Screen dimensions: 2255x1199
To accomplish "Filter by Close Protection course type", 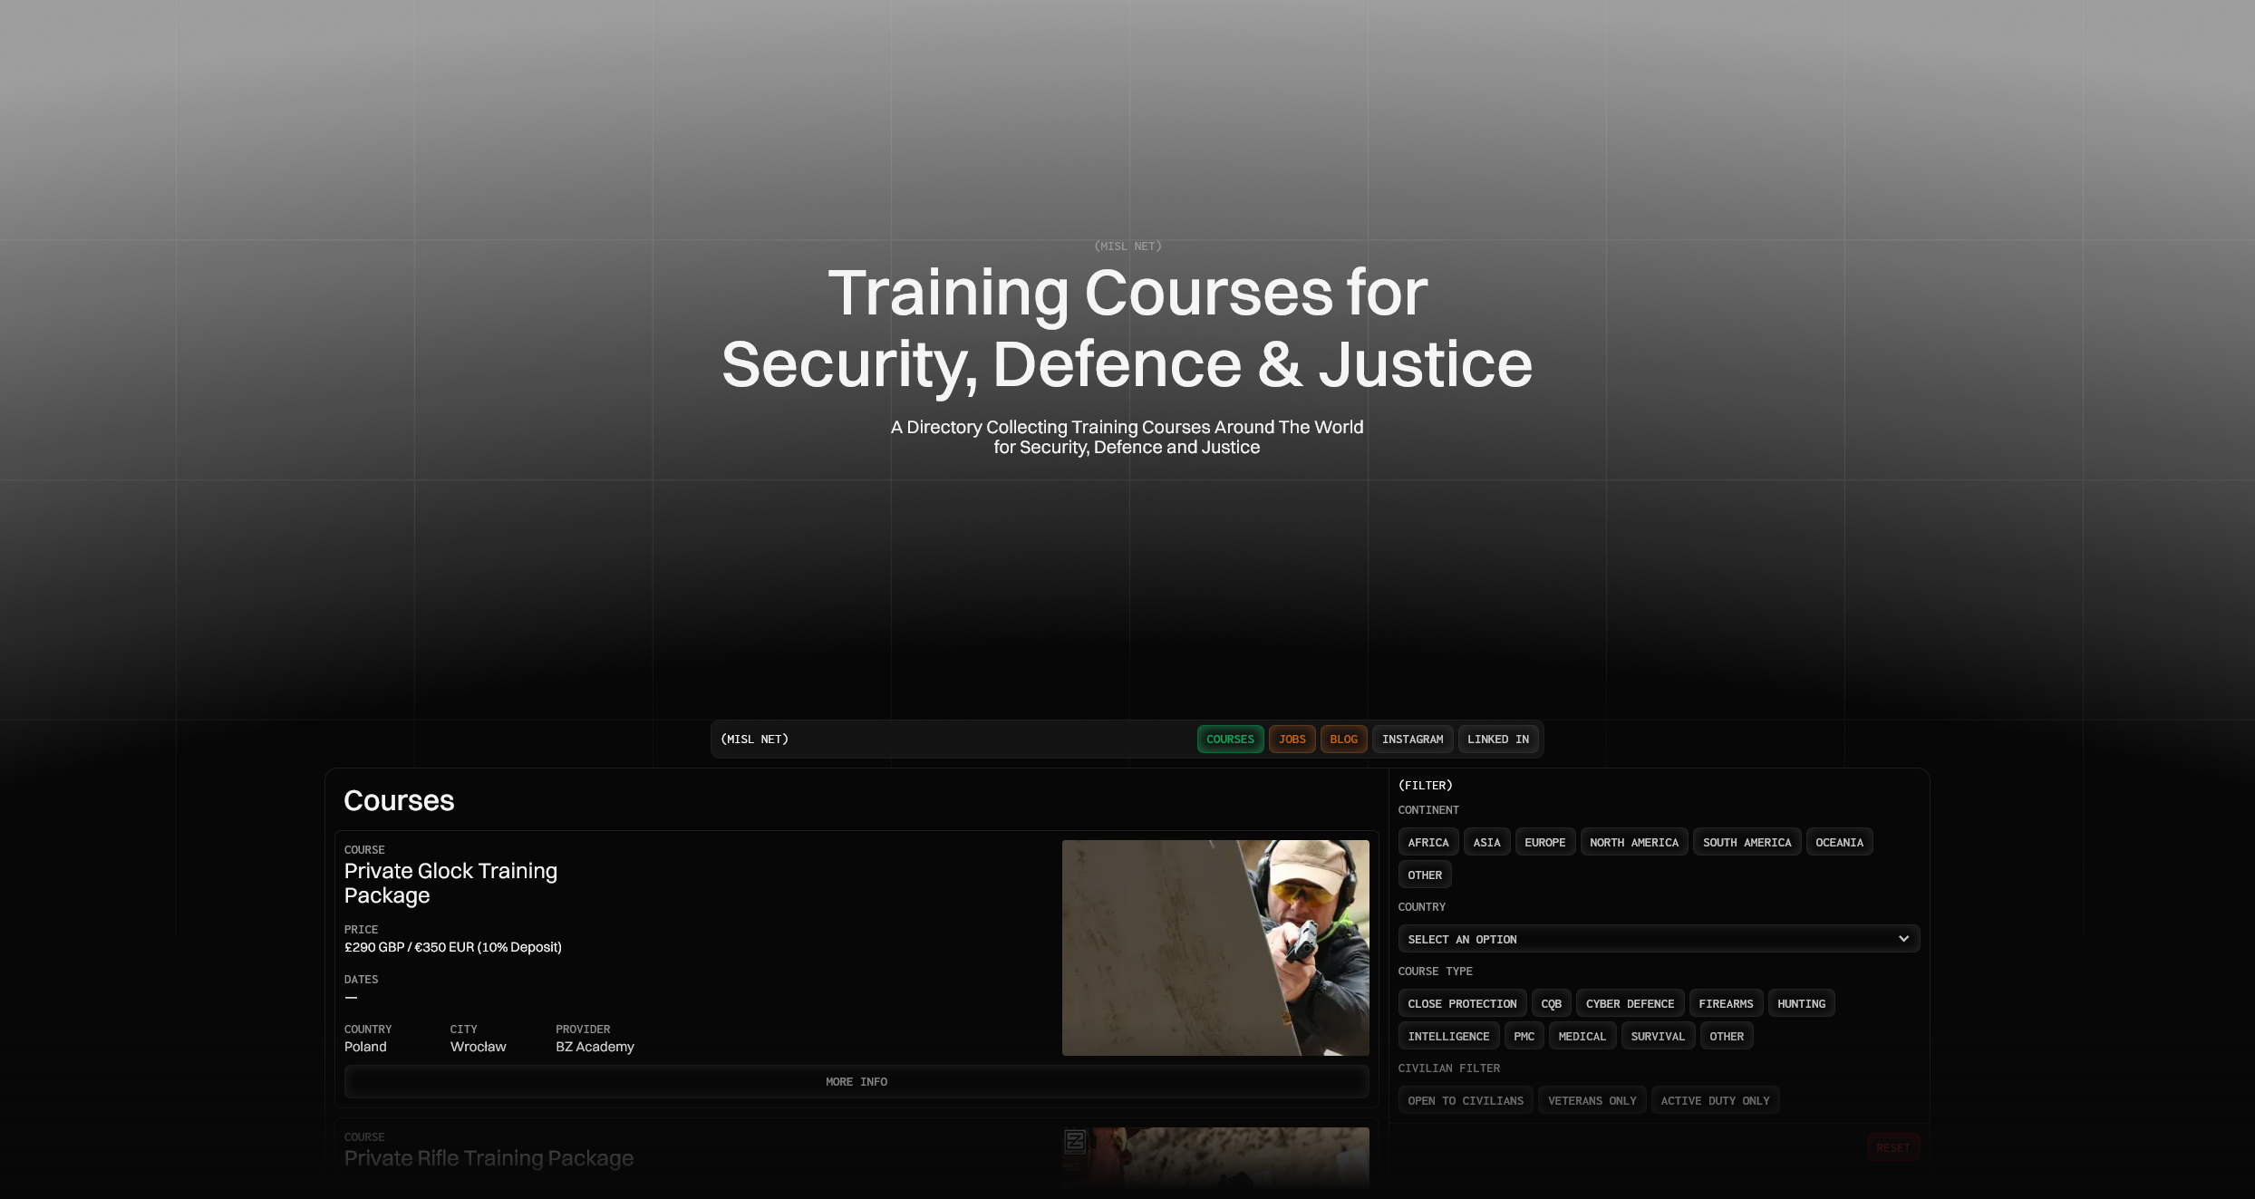I will coord(1462,1004).
